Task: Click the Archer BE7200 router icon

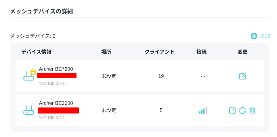Action: 28,77
